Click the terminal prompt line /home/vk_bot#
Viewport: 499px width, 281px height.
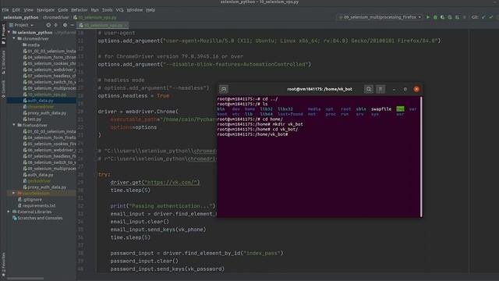click(x=253, y=134)
